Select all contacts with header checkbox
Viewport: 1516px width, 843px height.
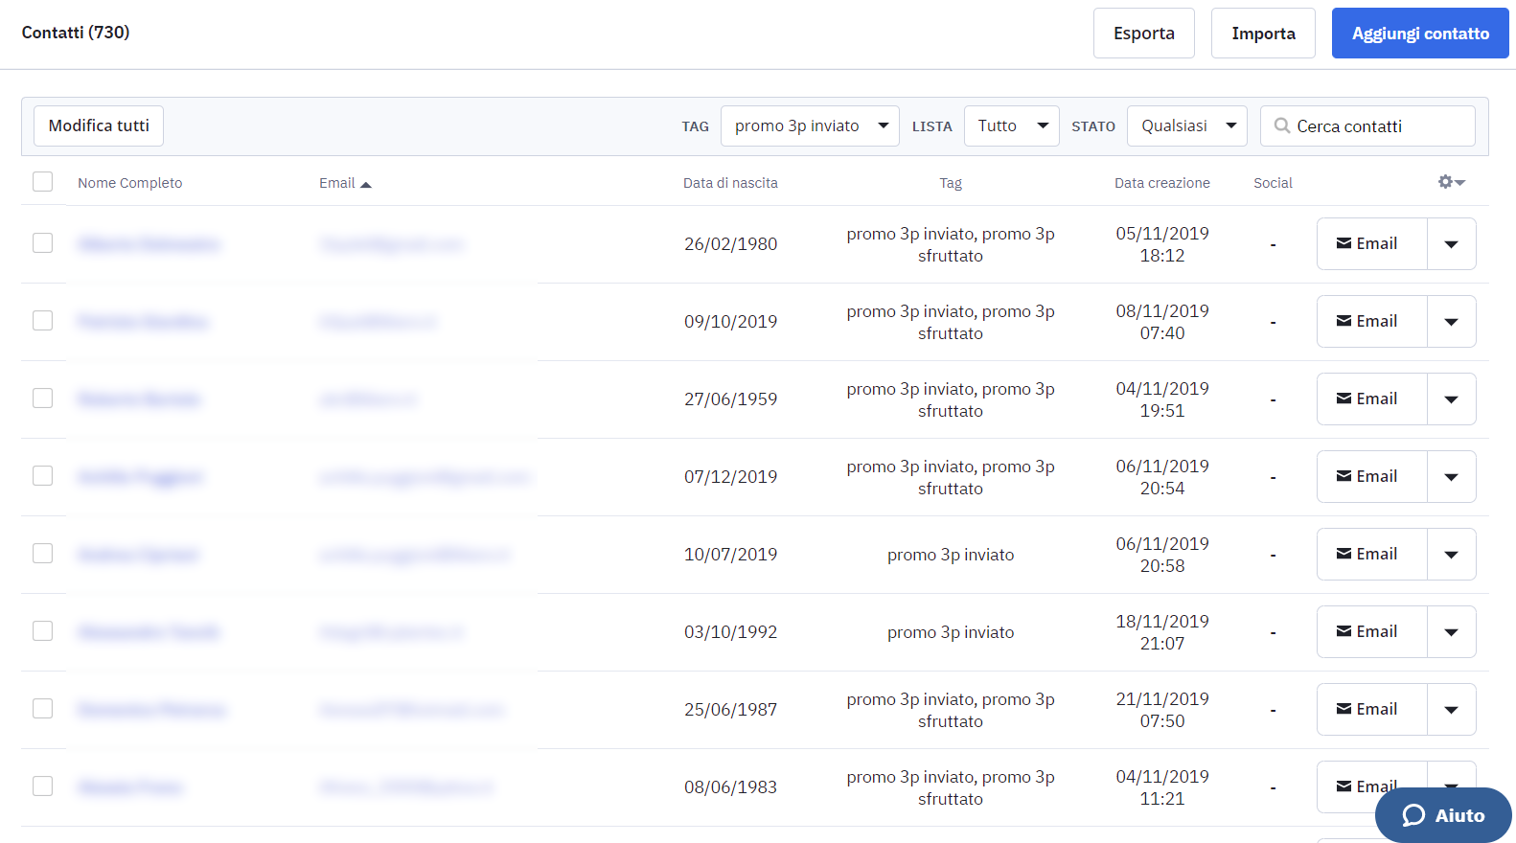point(43,181)
